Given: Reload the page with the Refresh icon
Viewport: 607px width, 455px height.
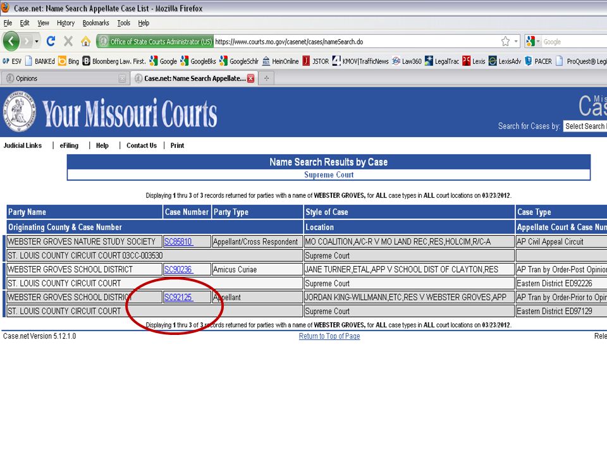Looking at the screenshot, I should 51,41.
